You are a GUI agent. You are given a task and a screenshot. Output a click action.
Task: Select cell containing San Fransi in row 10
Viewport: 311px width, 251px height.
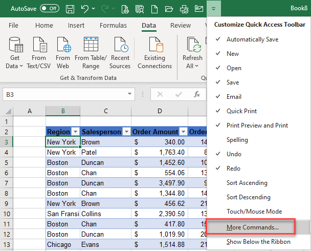(62, 214)
